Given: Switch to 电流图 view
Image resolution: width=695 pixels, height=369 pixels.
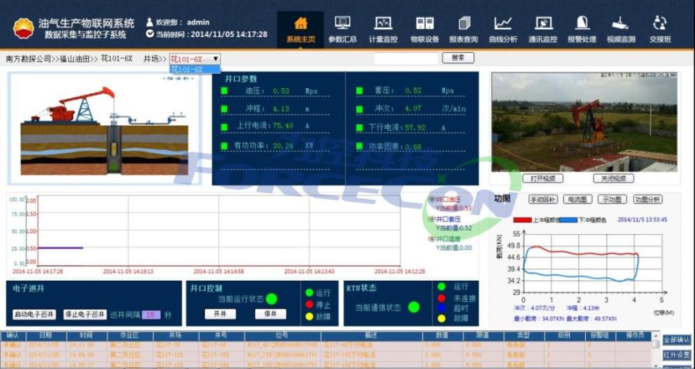Looking at the screenshot, I should 578,199.
